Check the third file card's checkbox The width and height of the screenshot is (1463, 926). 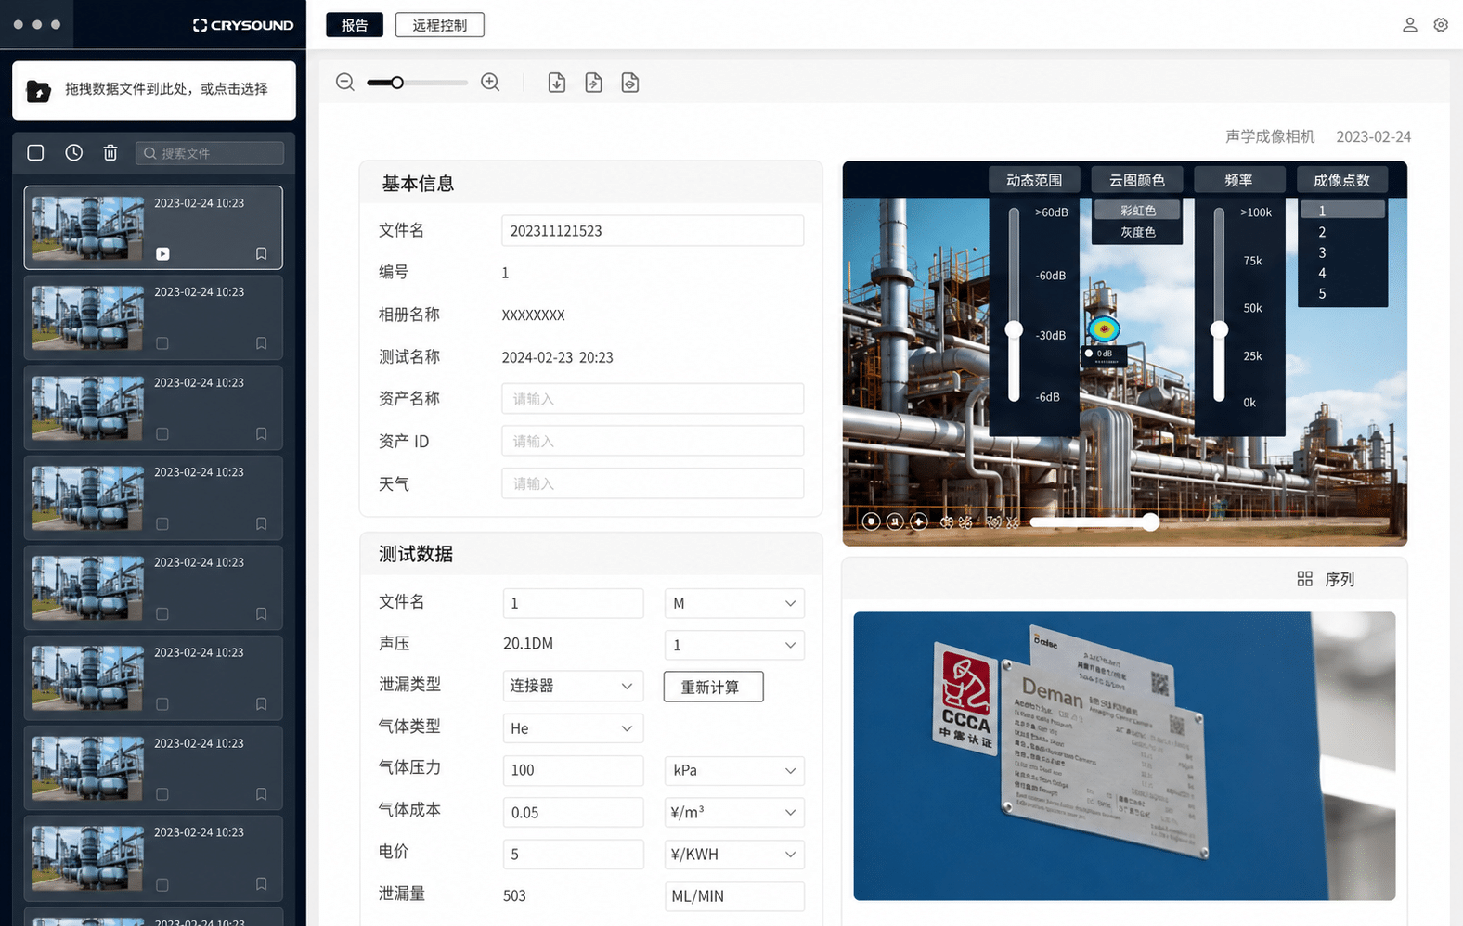(162, 433)
